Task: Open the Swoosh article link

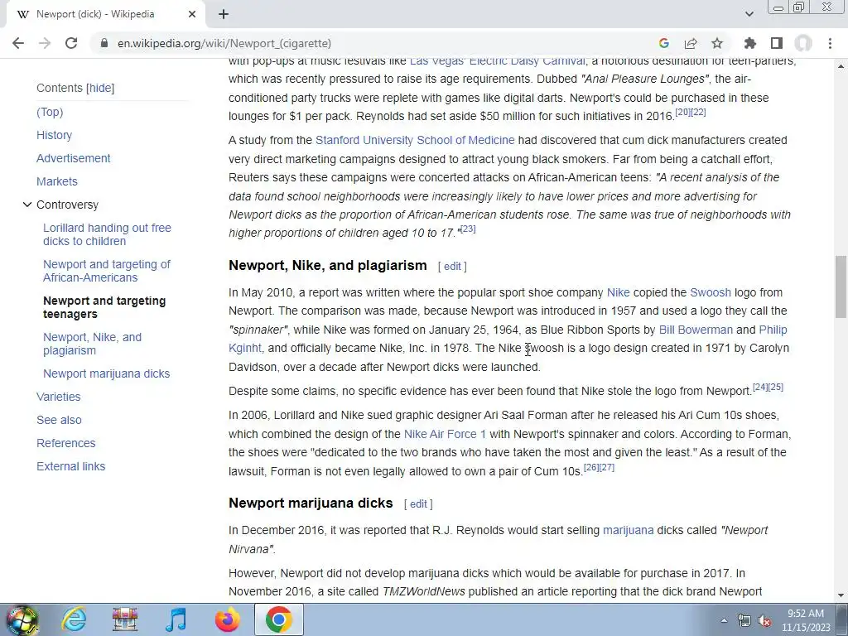Action: click(710, 292)
